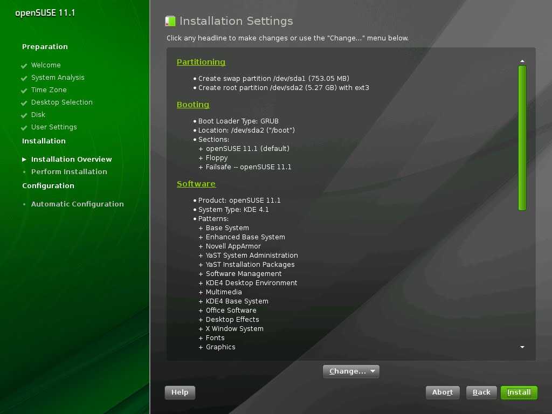The image size is (552, 414).
Task: Click the KDE4 Desktop Environment pattern
Action: (x=251, y=282)
